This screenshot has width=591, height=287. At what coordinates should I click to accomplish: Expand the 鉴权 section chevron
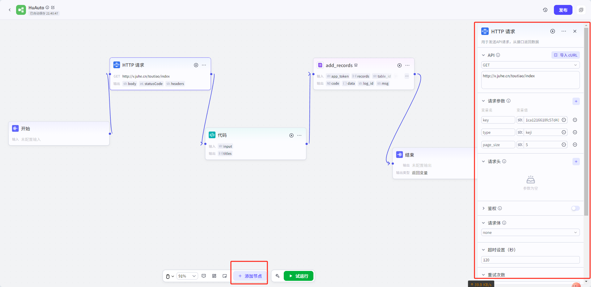pos(483,209)
